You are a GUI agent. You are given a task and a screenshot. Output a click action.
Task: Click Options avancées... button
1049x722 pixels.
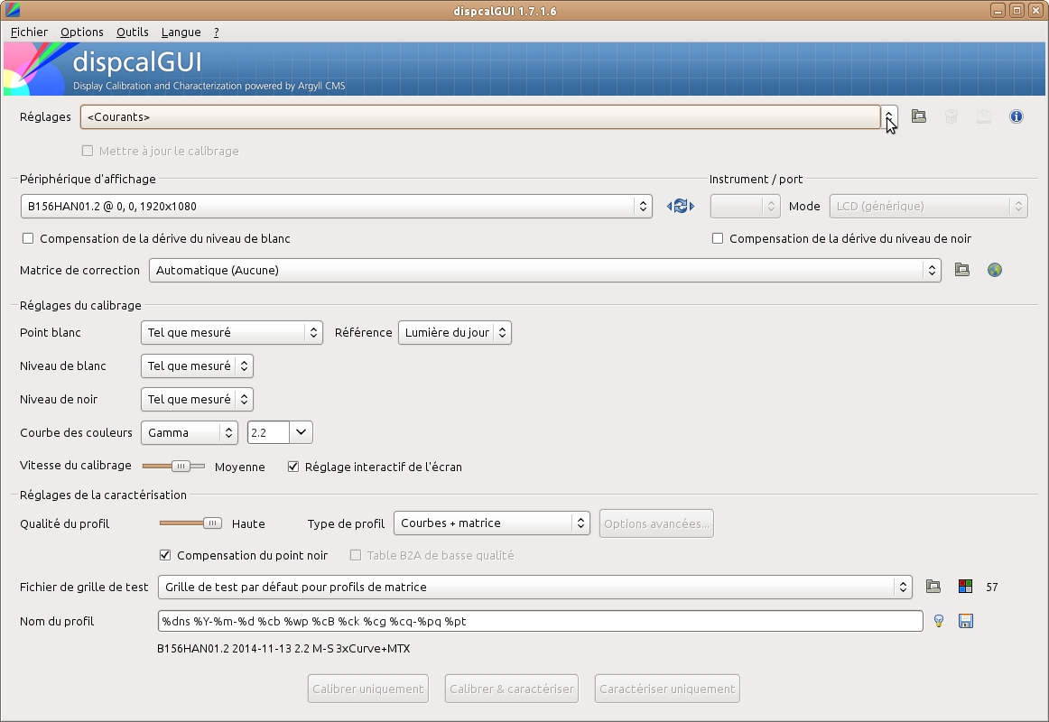click(656, 523)
